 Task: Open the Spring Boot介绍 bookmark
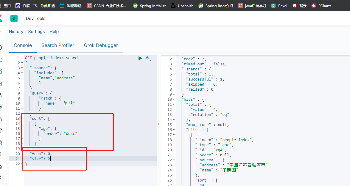(x=216, y=6)
